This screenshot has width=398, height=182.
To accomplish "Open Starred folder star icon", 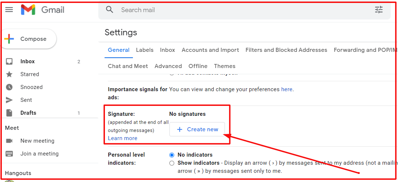I will coord(9,74).
